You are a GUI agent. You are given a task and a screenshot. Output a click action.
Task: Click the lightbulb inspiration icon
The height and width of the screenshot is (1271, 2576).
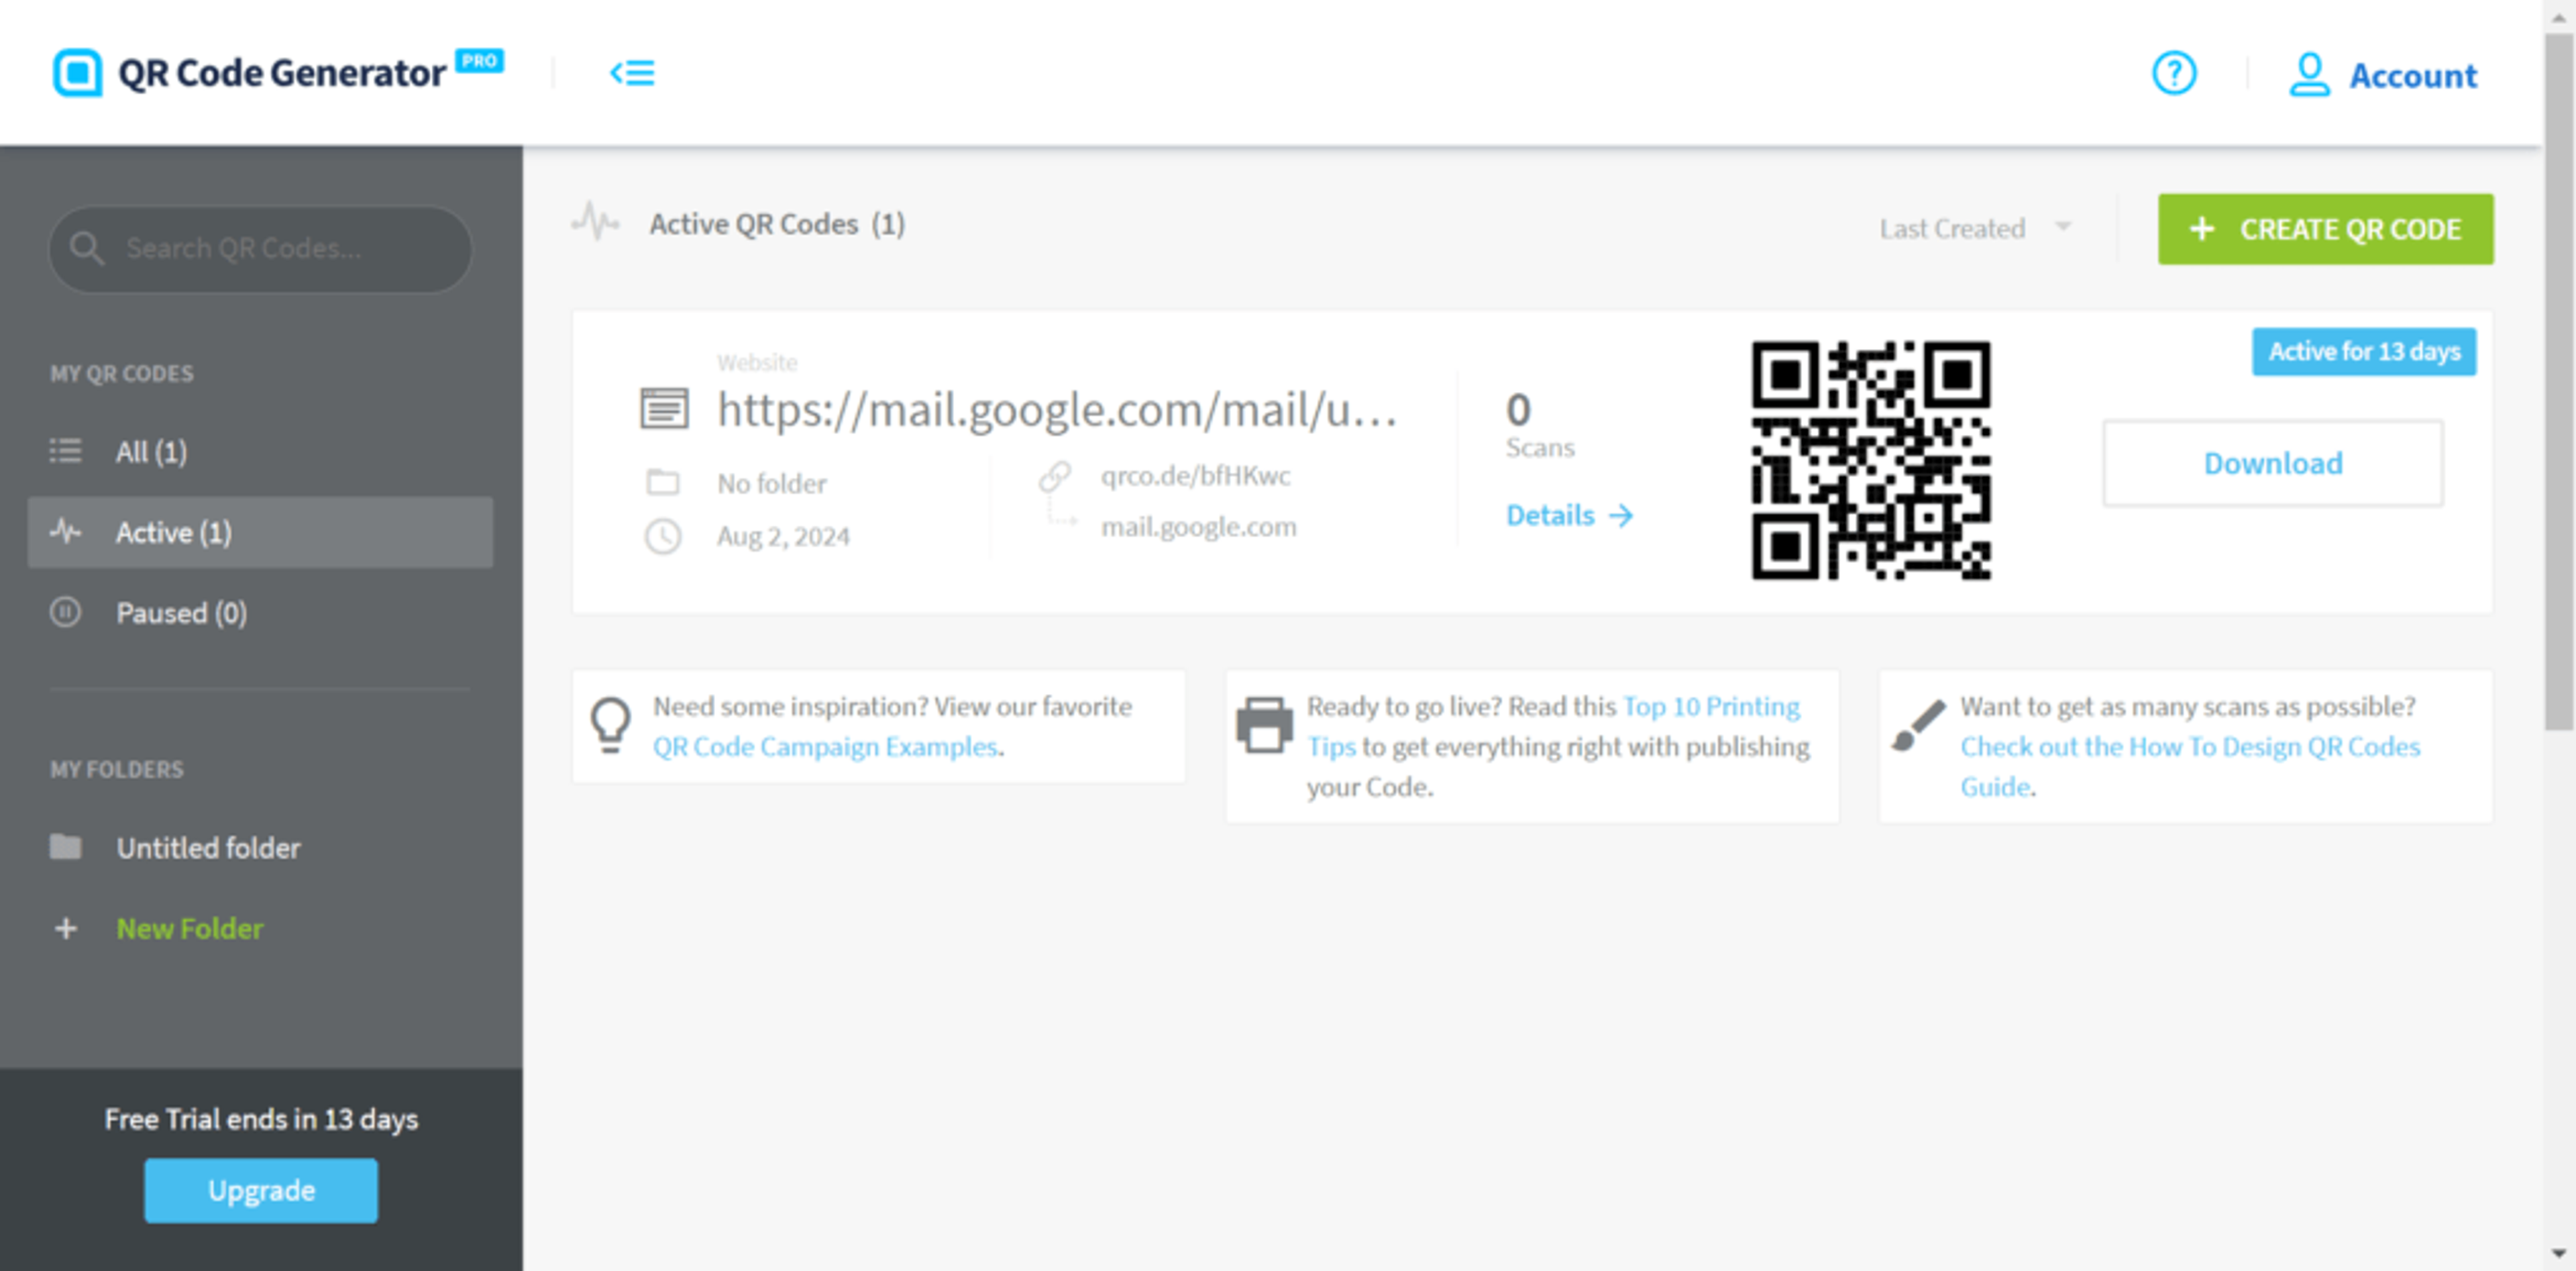[x=610, y=724]
